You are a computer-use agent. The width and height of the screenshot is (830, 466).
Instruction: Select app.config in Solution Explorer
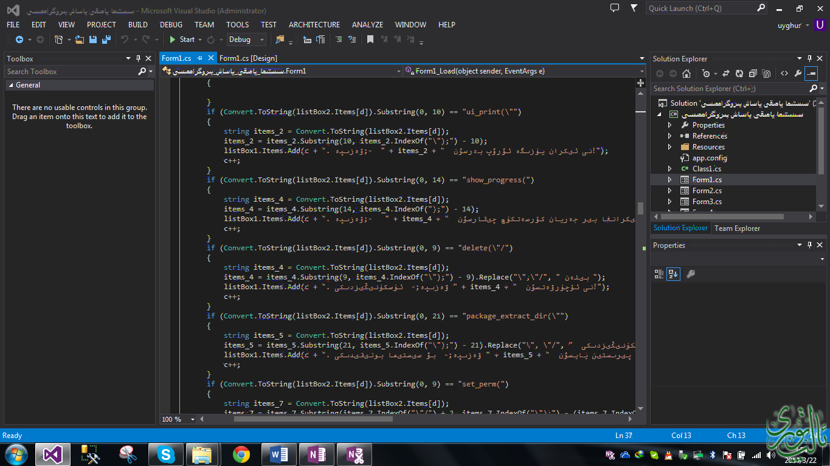(x=710, y=158)
